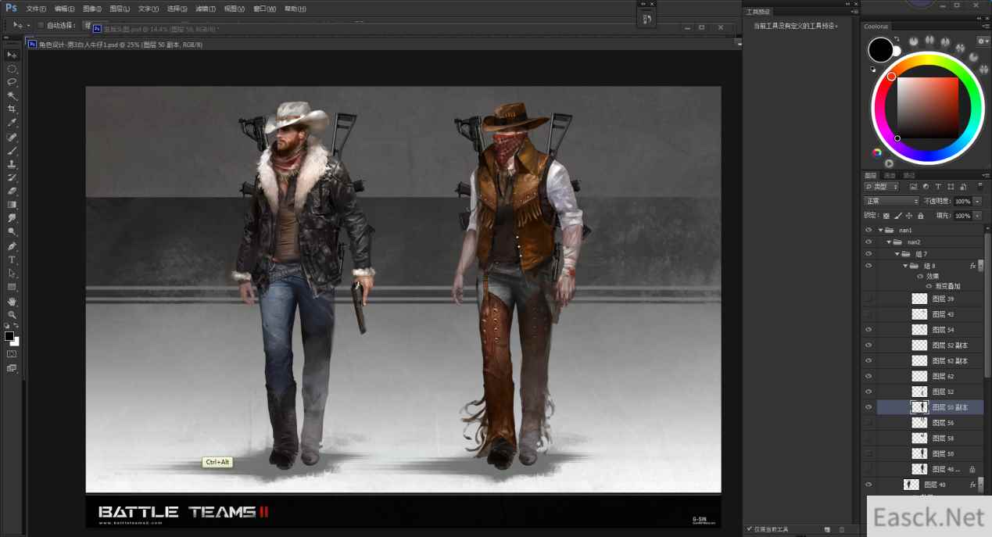Enable the 自动选择 checkbox
992x537 pixels.
(41, 25)
